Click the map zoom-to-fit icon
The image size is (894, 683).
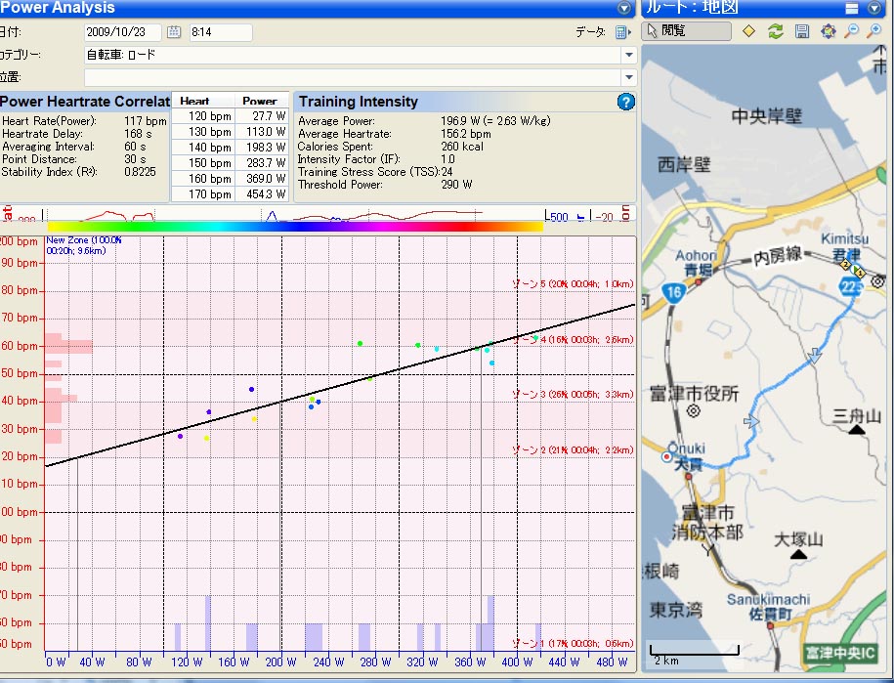[828, 31]
